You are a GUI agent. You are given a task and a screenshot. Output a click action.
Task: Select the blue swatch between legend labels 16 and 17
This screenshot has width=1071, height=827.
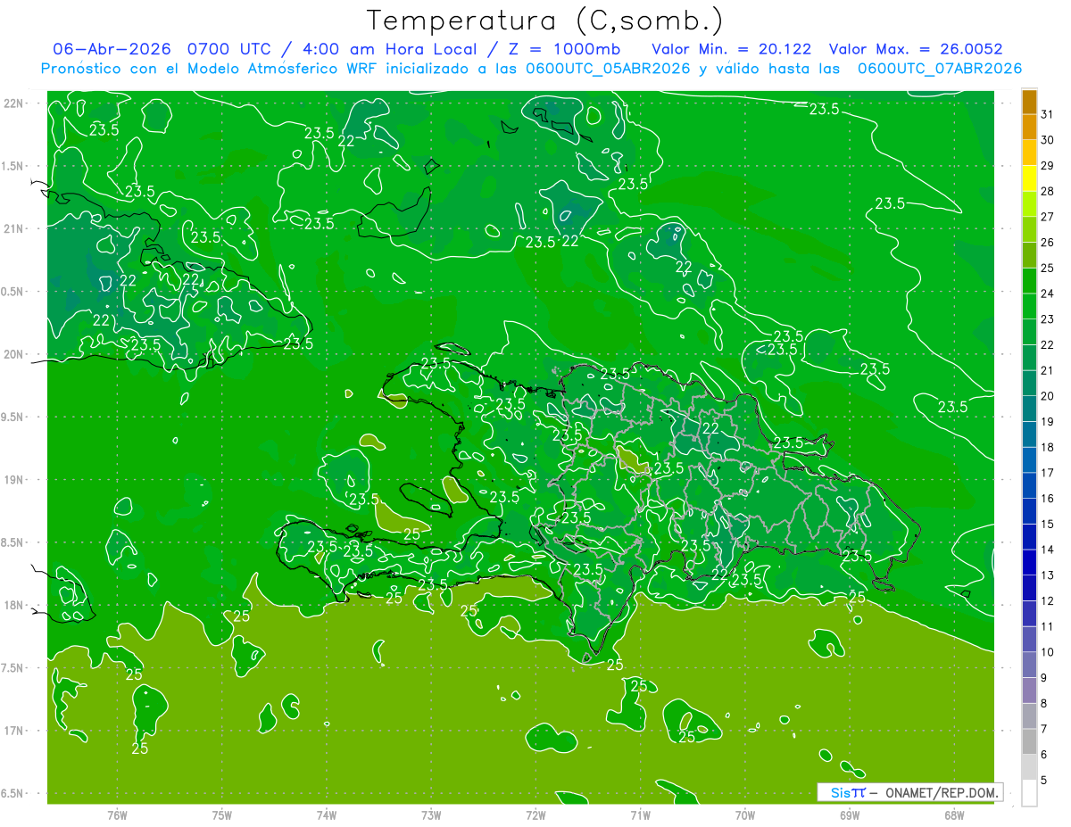pos(1029,485)
